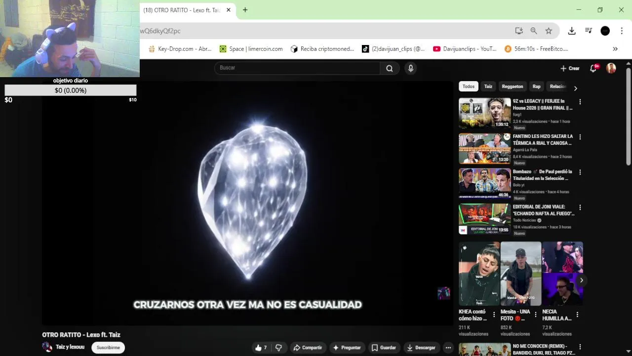Open Chrome profile avatar

(x=605, y=31)
